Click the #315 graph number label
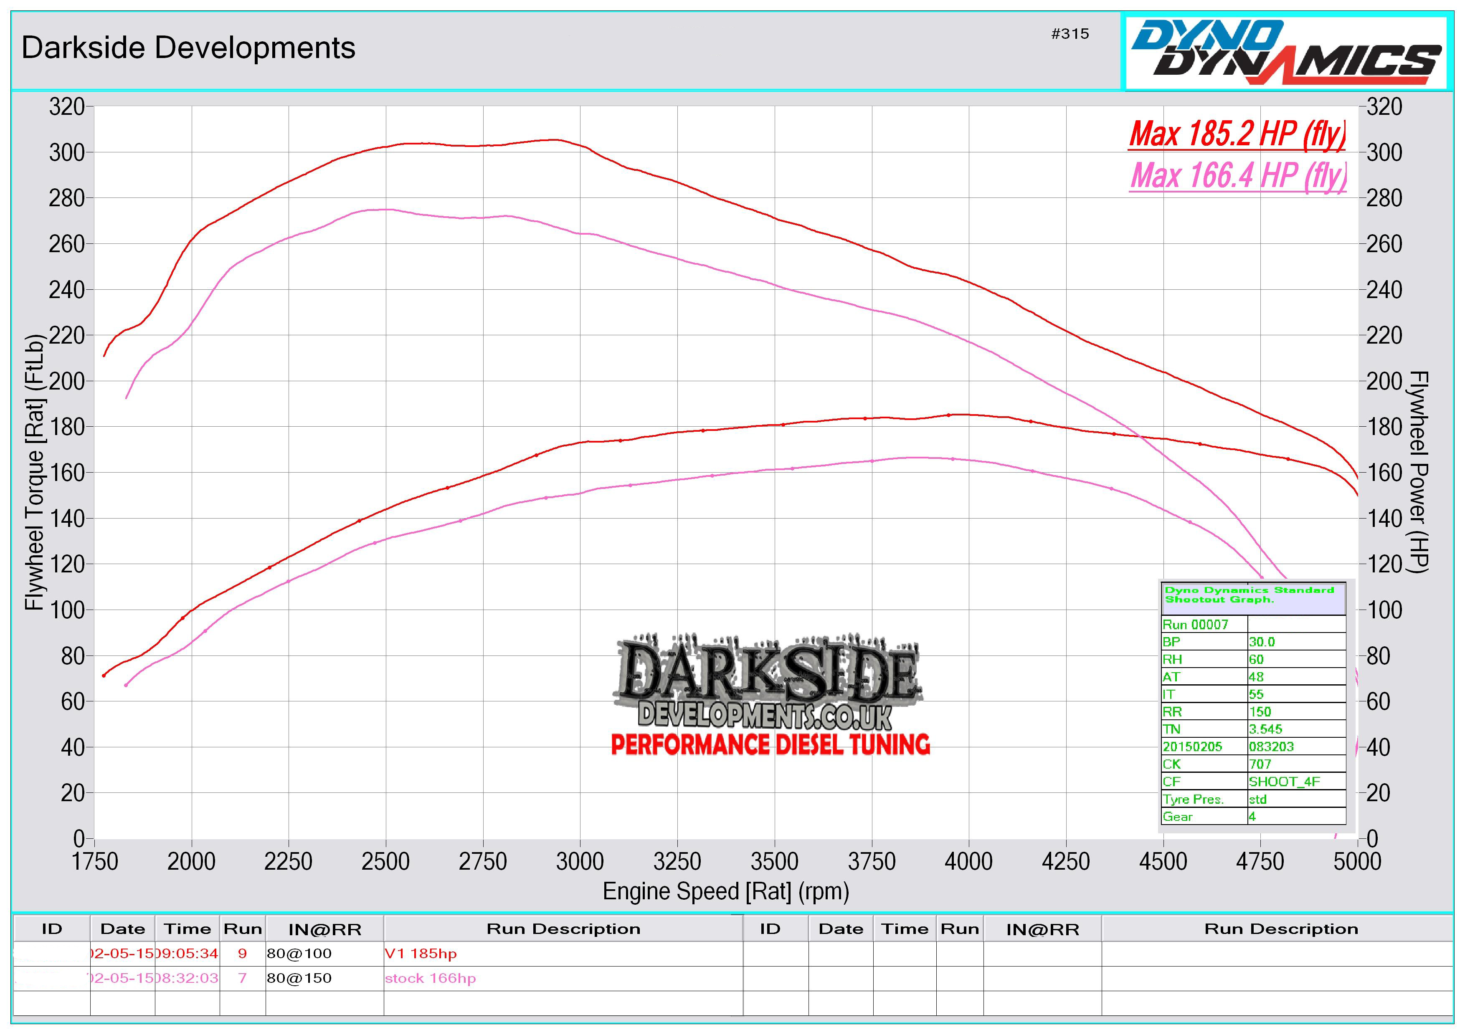 point(1070,34)
